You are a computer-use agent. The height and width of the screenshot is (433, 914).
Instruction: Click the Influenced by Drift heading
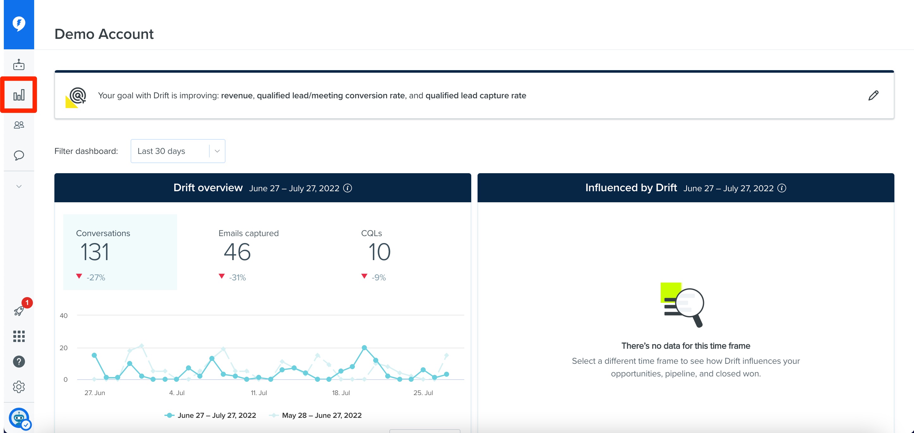click(x=631, y=188)
